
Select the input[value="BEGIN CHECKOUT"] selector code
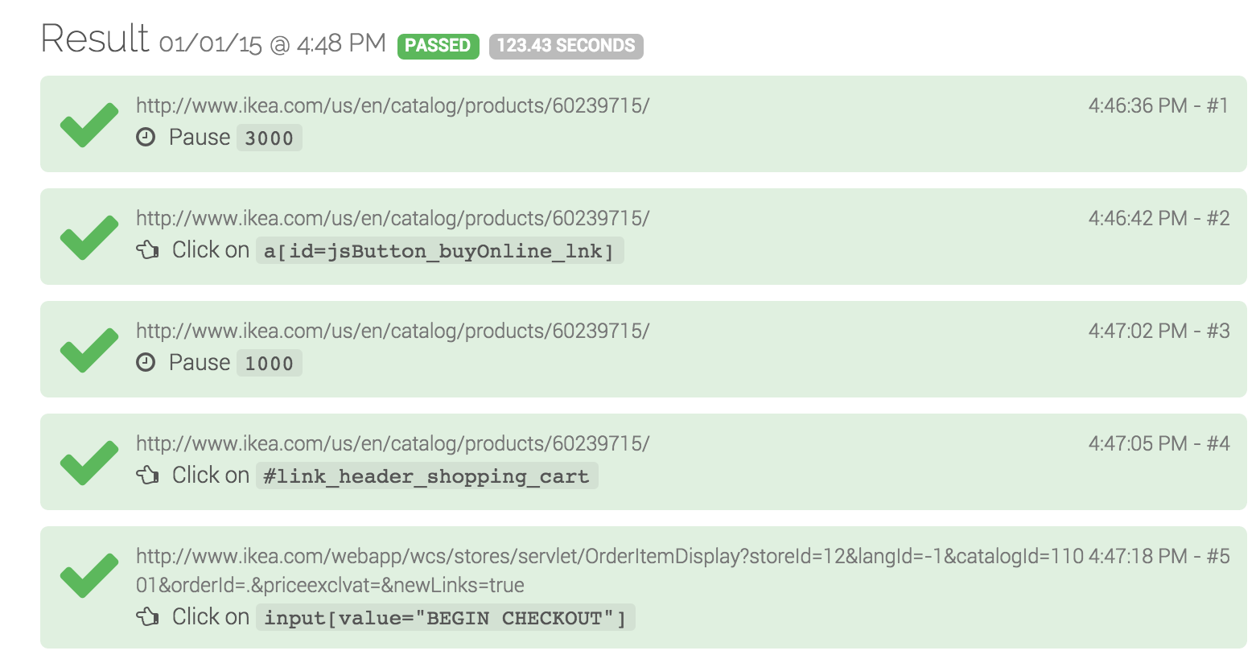pyautogui.click(x=445, y=617)
